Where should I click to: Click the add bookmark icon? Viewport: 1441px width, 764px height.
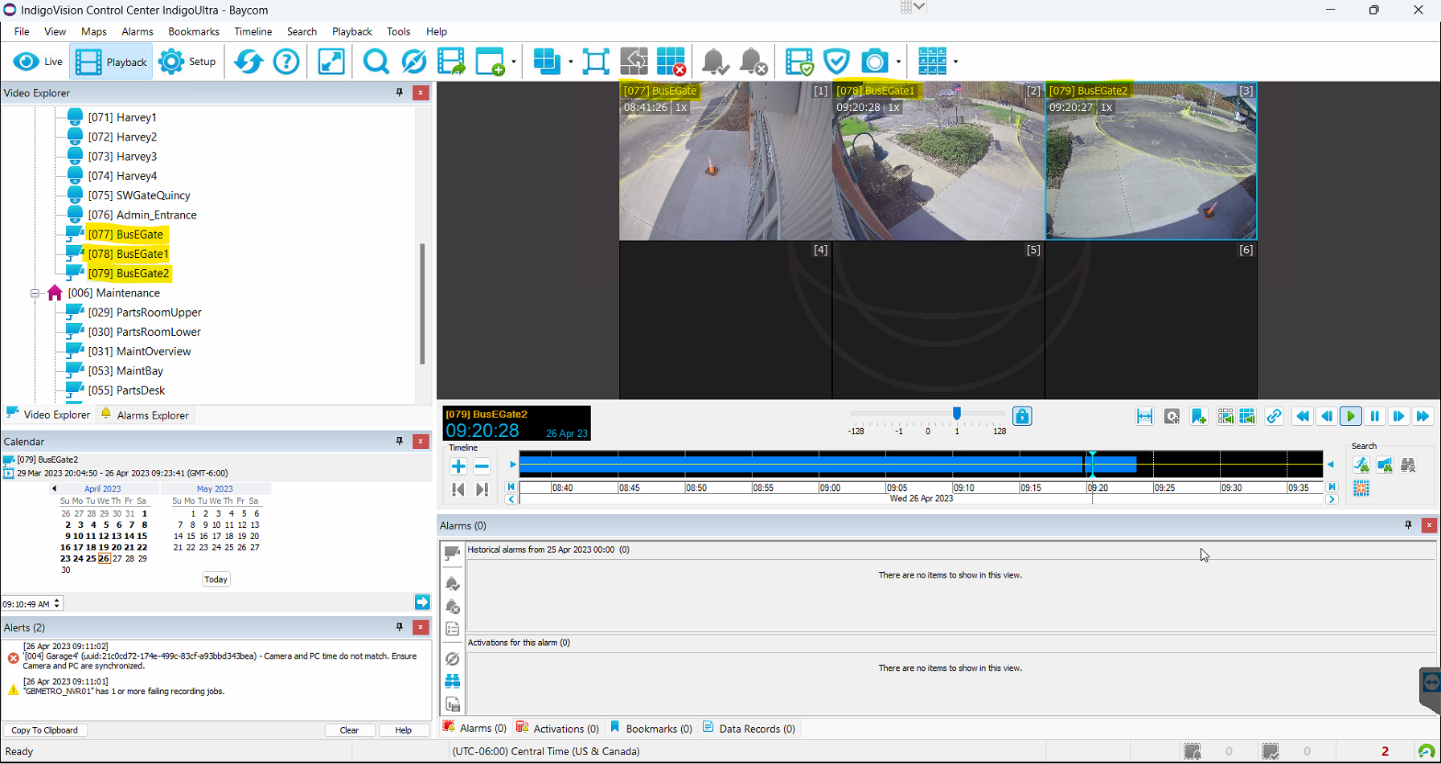1199,416
